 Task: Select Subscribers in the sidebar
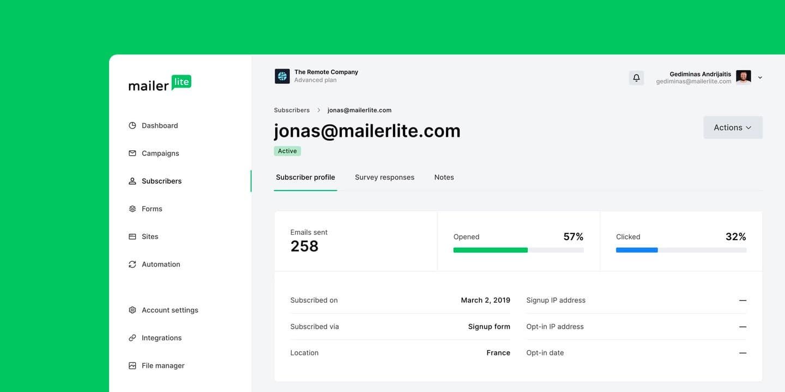tap(161, 181)
